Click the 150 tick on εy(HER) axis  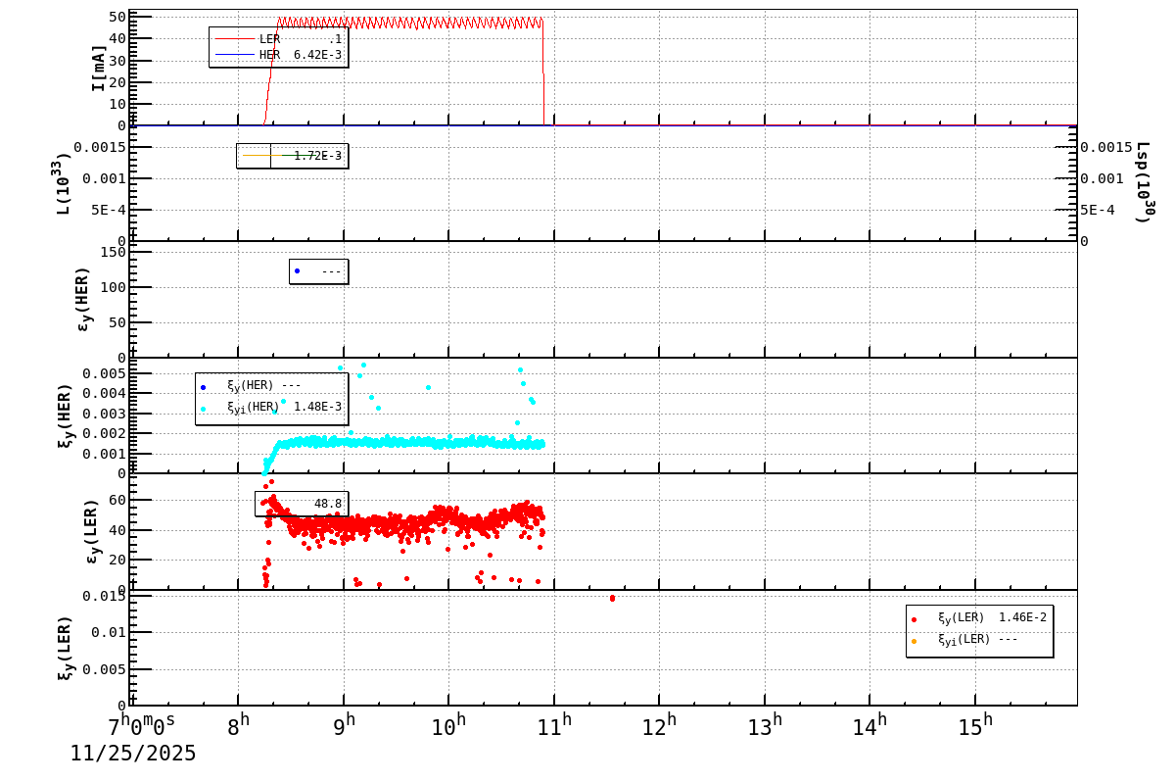coord(113,252)
